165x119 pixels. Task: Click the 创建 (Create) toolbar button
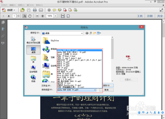(8, 10)
